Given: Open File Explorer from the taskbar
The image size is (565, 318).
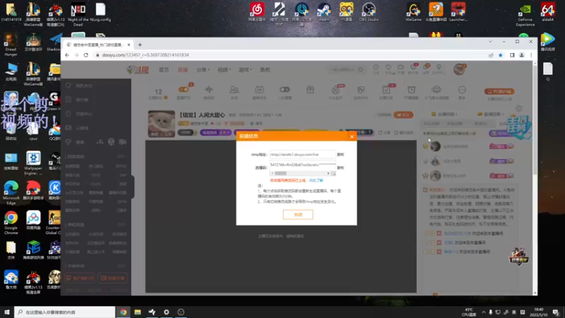Looking at the screenshot, I should tap(138, 312).
